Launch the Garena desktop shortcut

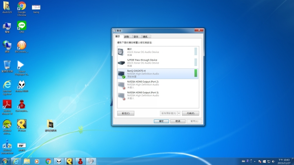(x=22, y=106)
